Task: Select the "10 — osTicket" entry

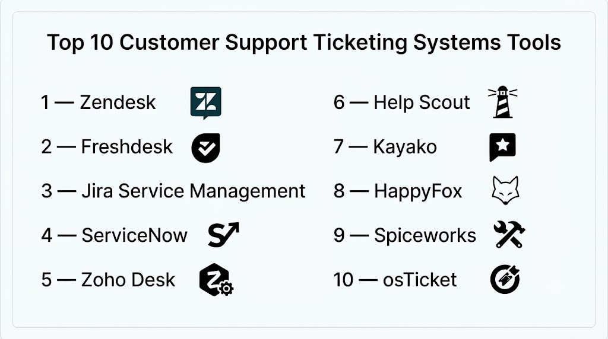Action: [x=395, y=280]
